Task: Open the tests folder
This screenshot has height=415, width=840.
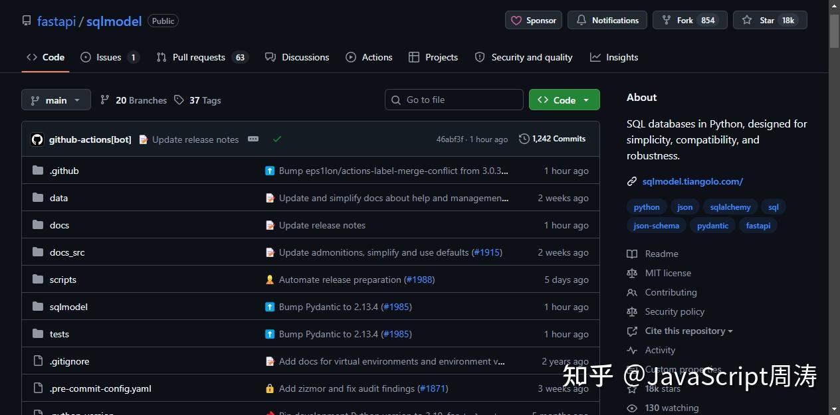Action: coord(59,334)
